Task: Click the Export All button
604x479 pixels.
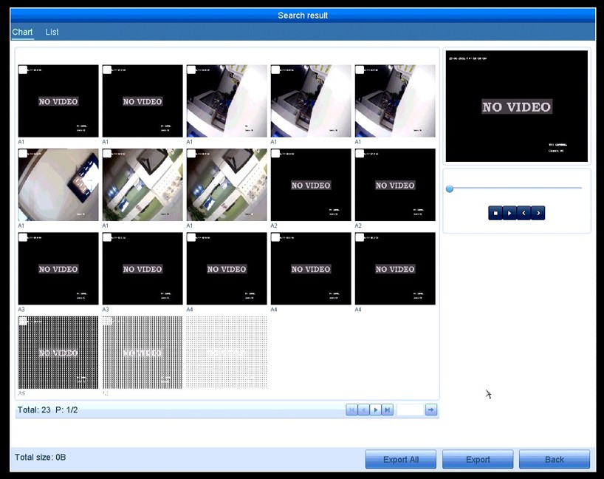Action: tap(400, 459)
